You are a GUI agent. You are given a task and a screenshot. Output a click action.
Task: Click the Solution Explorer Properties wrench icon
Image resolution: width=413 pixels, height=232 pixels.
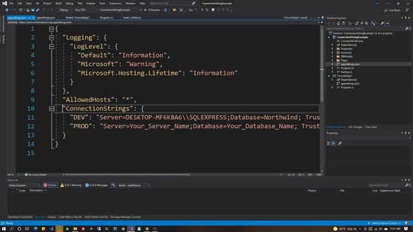(x=382, y=23)
